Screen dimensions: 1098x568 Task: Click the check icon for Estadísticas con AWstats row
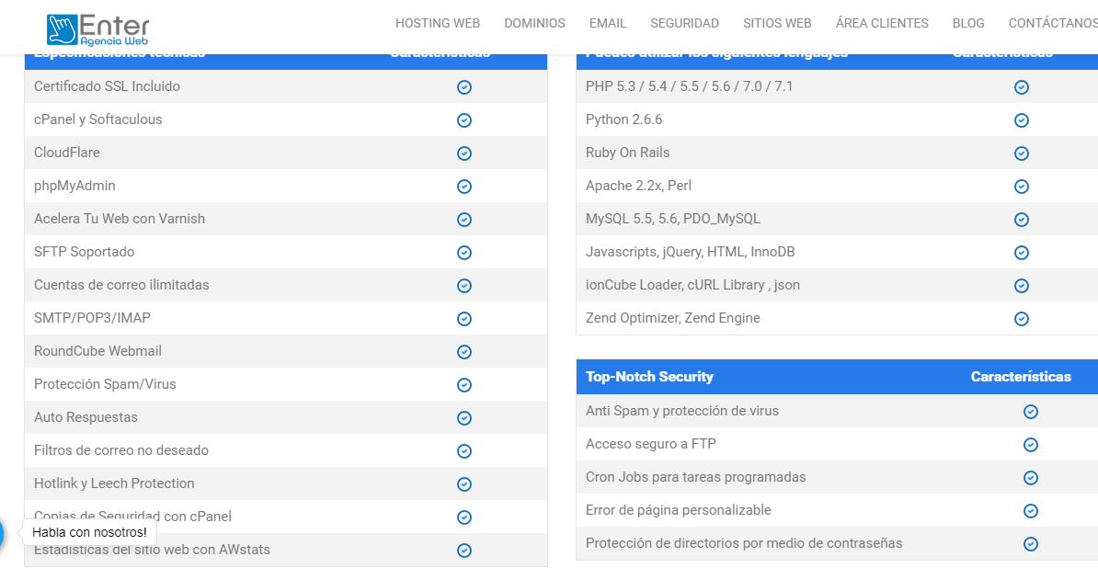(x=463, y=551)
